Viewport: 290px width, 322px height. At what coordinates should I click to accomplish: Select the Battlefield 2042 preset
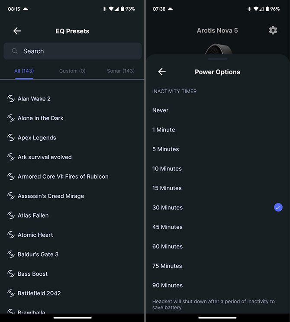(39, 293)
